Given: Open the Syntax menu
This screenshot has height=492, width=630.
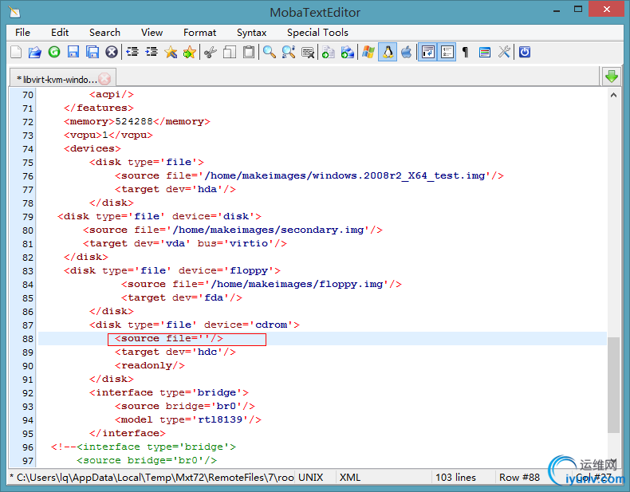Looking at the screenshot, I should (251, 33).
